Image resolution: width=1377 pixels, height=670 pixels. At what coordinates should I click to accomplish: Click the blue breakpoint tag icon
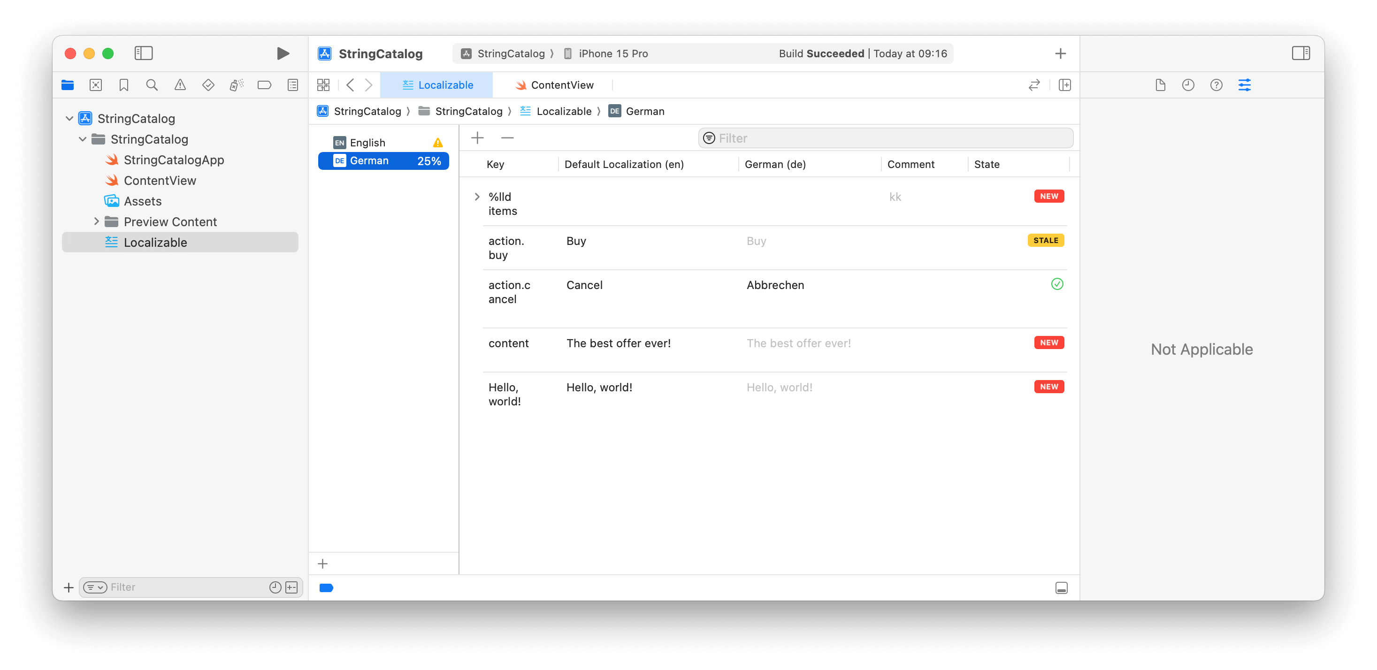(326, 588)
